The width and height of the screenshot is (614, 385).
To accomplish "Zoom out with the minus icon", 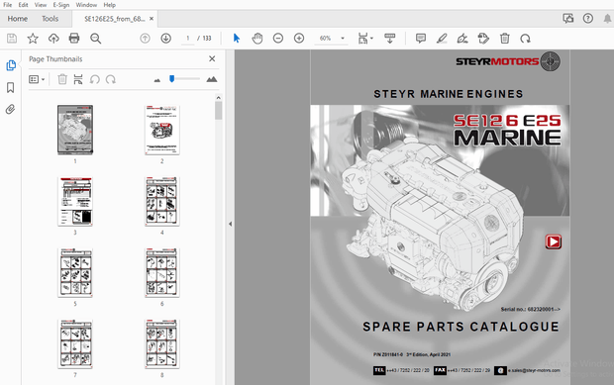I will (278, 38).
